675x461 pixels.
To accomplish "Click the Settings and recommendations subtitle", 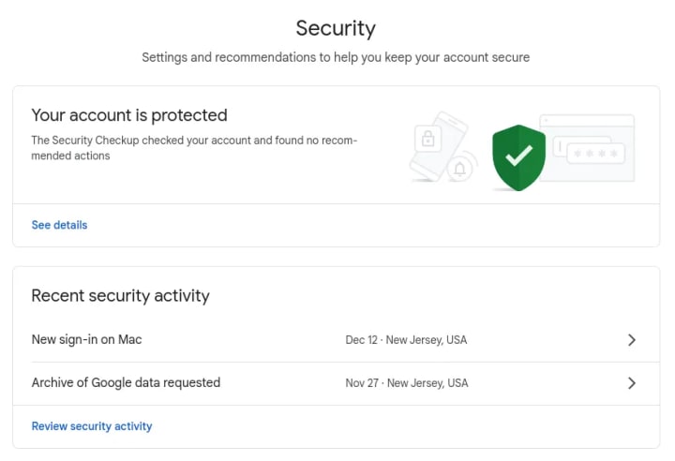I will (x=336, y=57).
